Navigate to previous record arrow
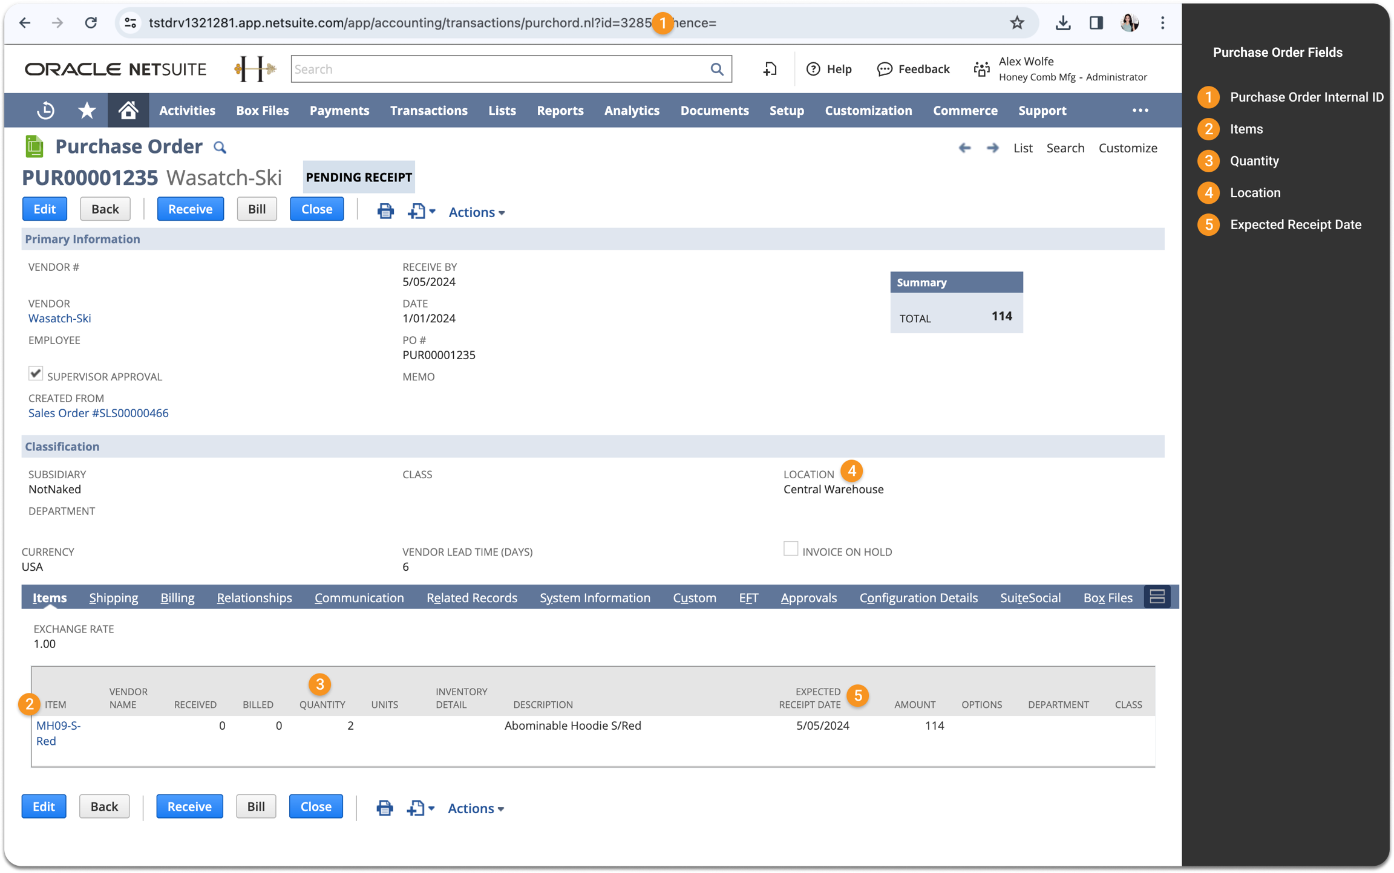1394x873 pixels. (x=964, y=148)
